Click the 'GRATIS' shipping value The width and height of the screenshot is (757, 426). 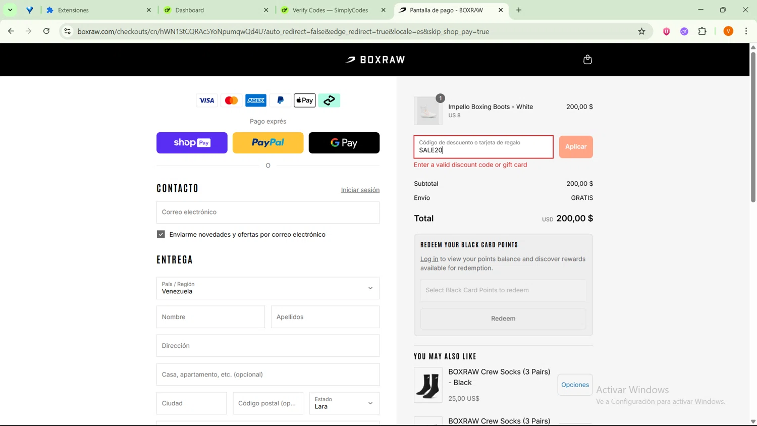(x=582, y=198)
